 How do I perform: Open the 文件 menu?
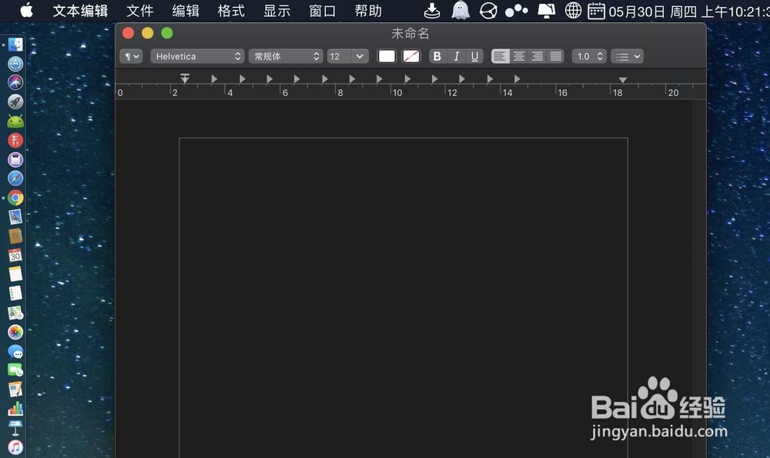pos(140,11)
